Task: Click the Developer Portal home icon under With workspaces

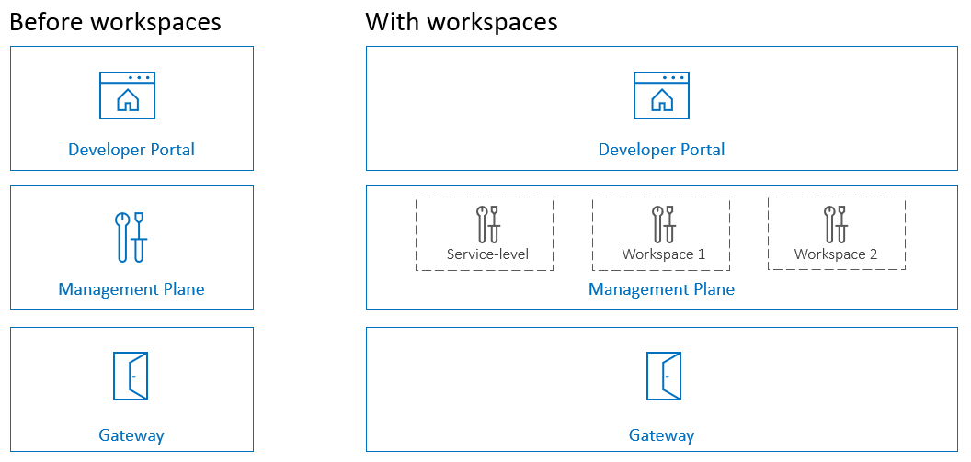Action: (x=661, y=96)
